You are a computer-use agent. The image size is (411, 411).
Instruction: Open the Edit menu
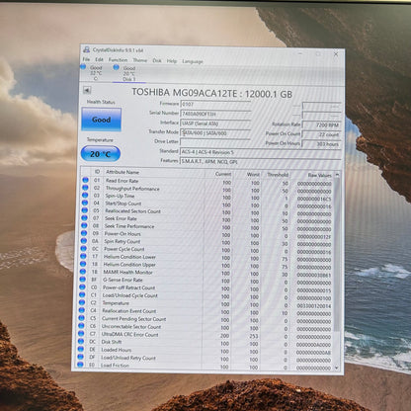click(x=99, y=59)
